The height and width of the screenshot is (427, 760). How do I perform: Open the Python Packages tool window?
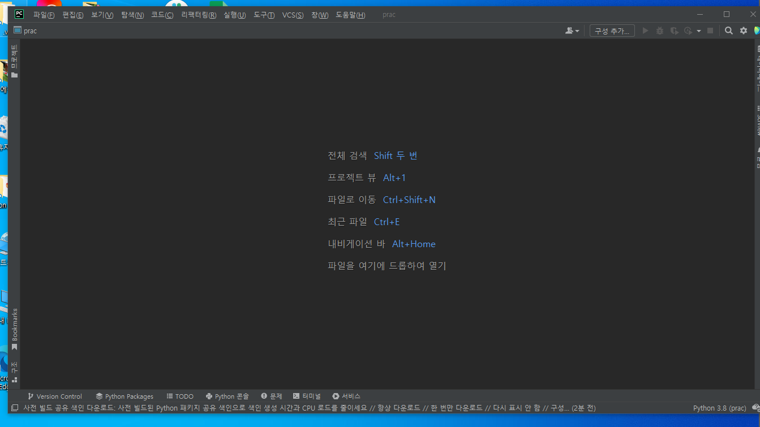tap(124, 396)
